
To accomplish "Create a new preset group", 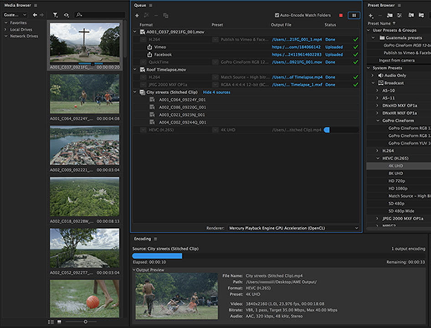I will 390,15.
